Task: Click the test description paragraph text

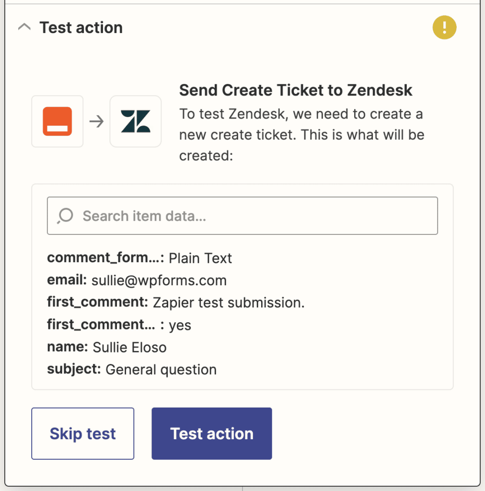Action: 301,135
